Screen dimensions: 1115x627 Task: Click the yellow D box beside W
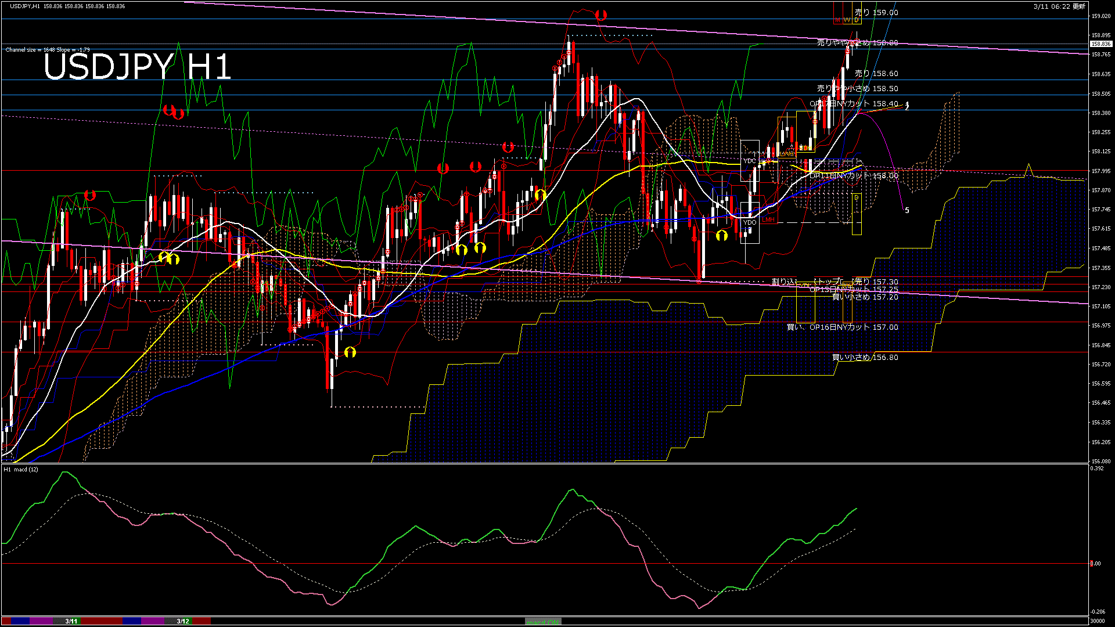(857, 20)
